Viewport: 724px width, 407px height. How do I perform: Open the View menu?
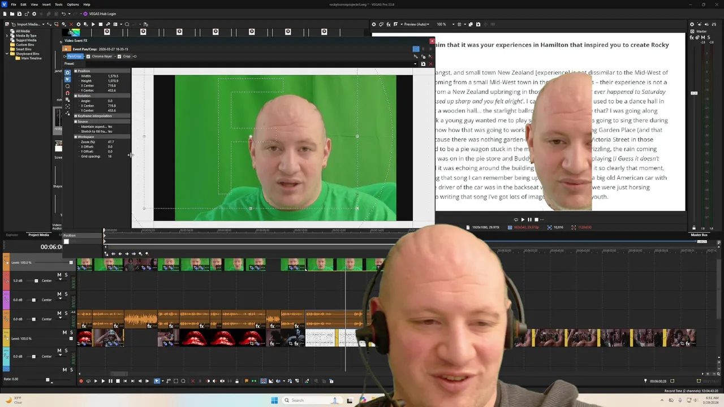click(x=34, y=5)
